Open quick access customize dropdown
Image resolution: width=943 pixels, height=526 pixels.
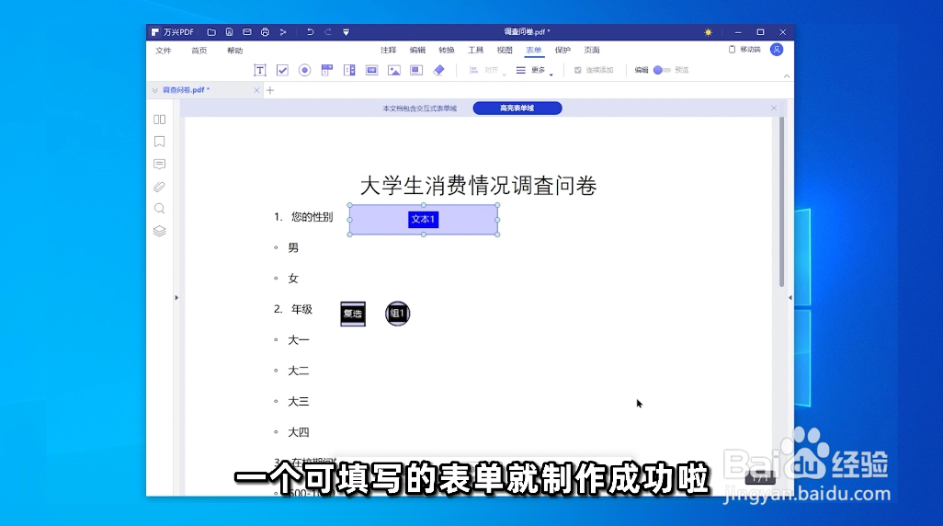point(346,32)
